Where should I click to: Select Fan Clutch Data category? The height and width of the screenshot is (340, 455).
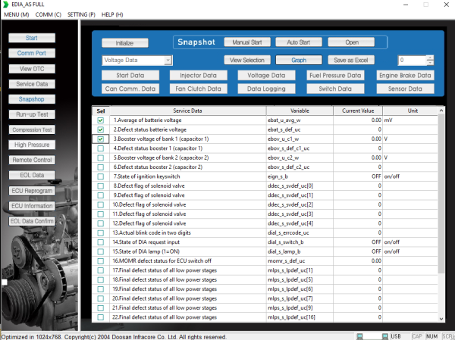(199, 89)
